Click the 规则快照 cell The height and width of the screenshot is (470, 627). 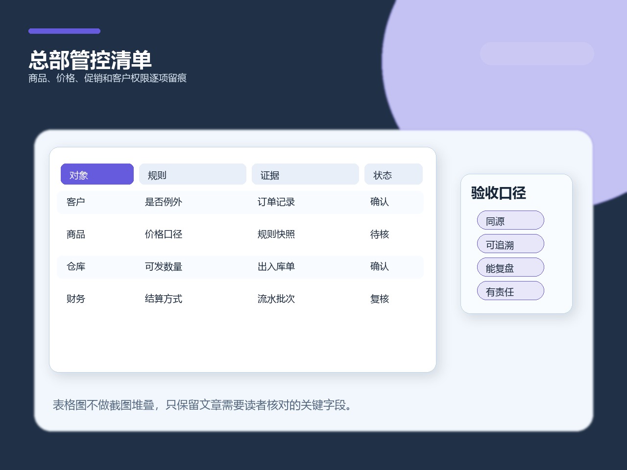coord(276,234)
